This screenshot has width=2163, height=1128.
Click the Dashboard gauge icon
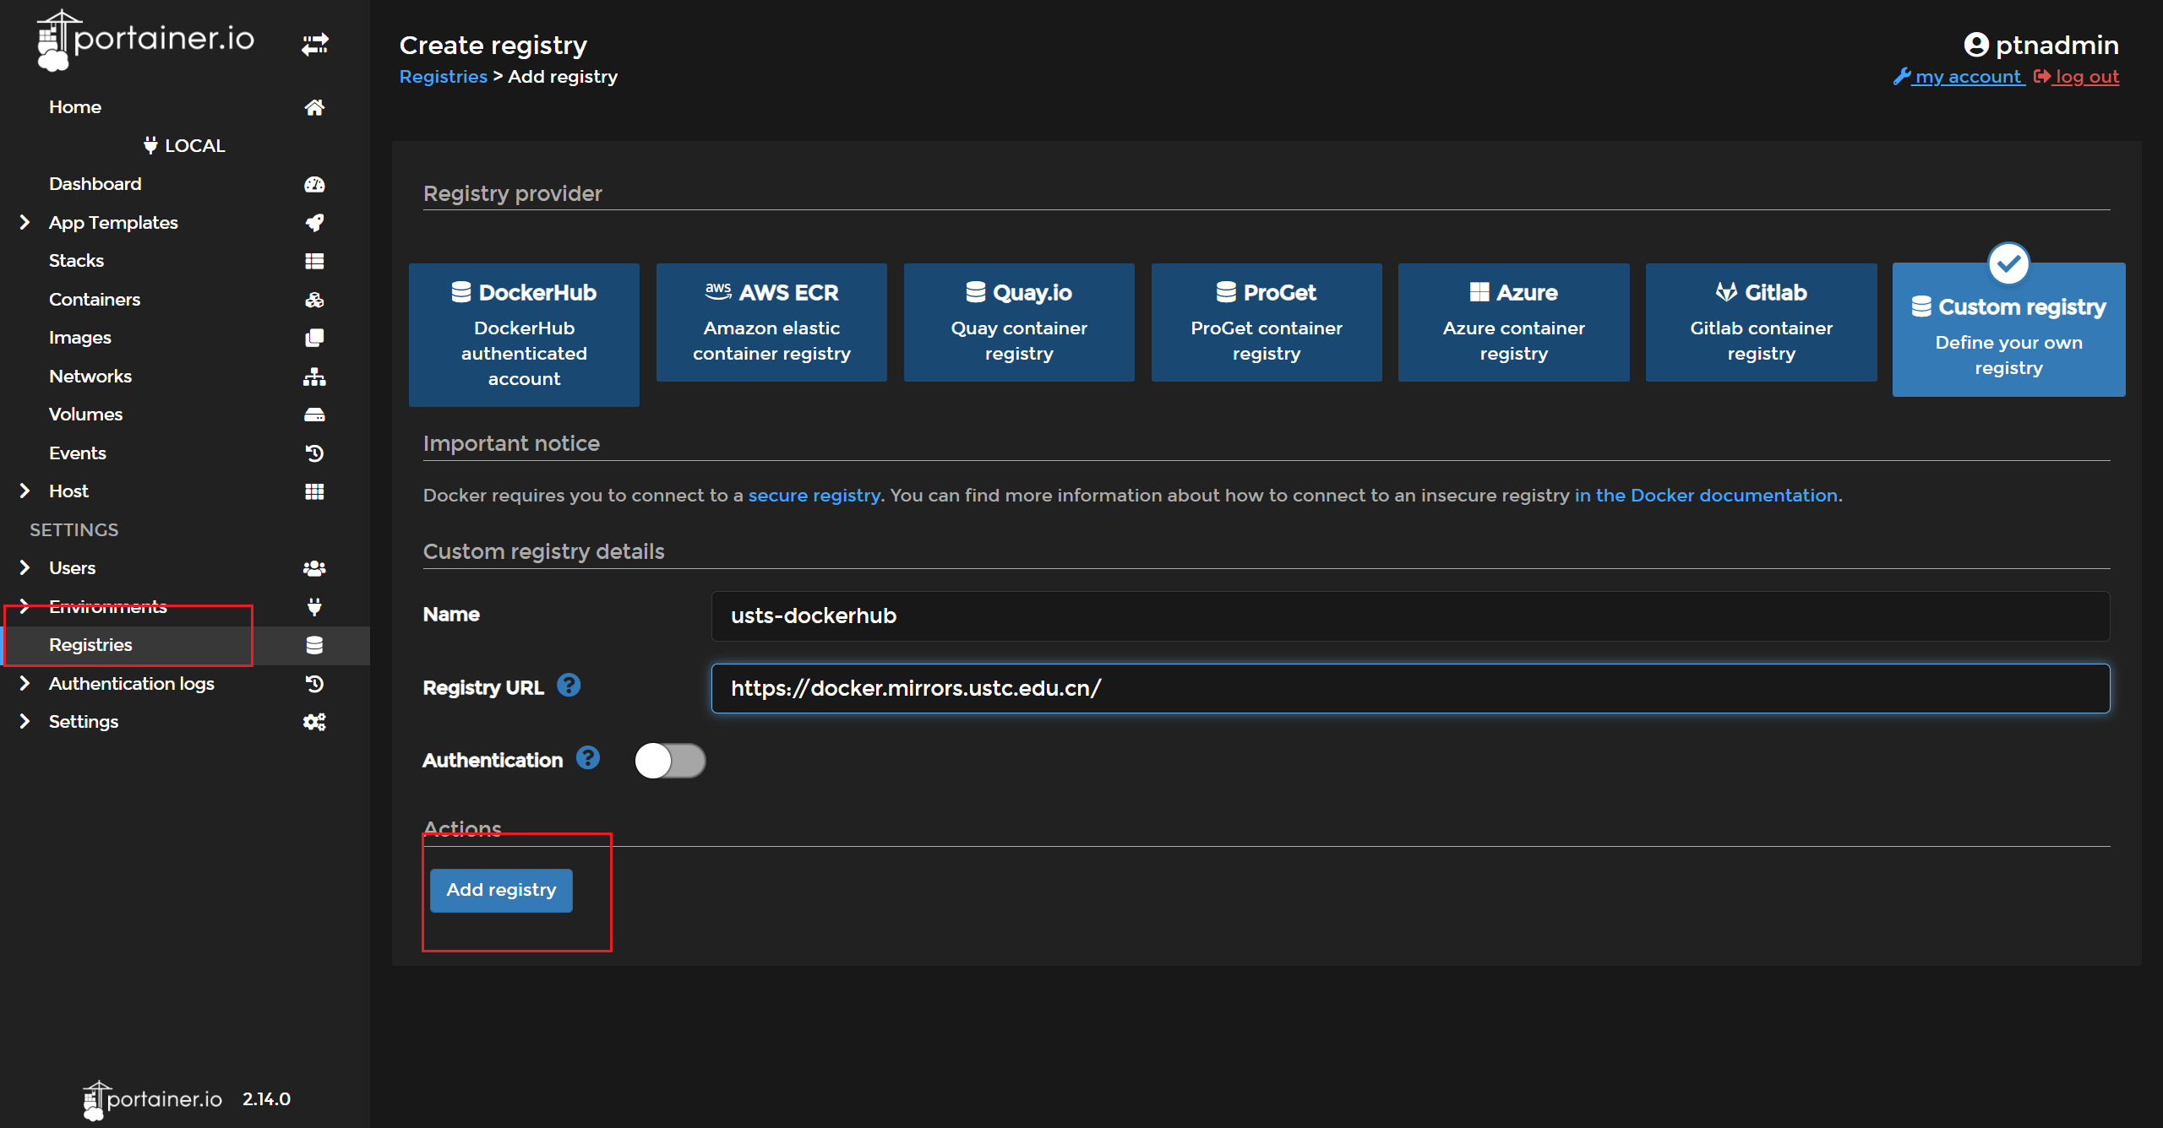click(x=314, y=184)
